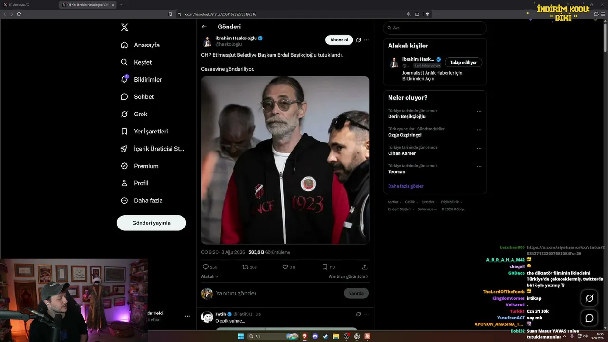Click Grok icon on Fatih's reply
The width and height of the screenshot is (608, 342).
tap(359, 314)
